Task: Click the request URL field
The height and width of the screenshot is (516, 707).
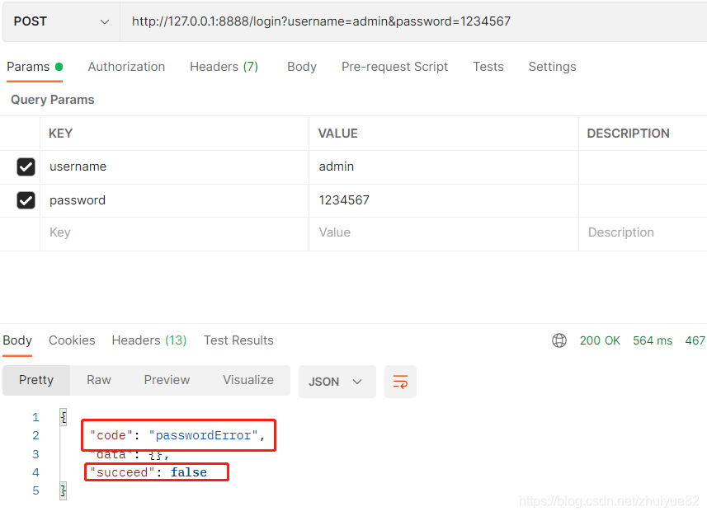Action: coord(413,21)
